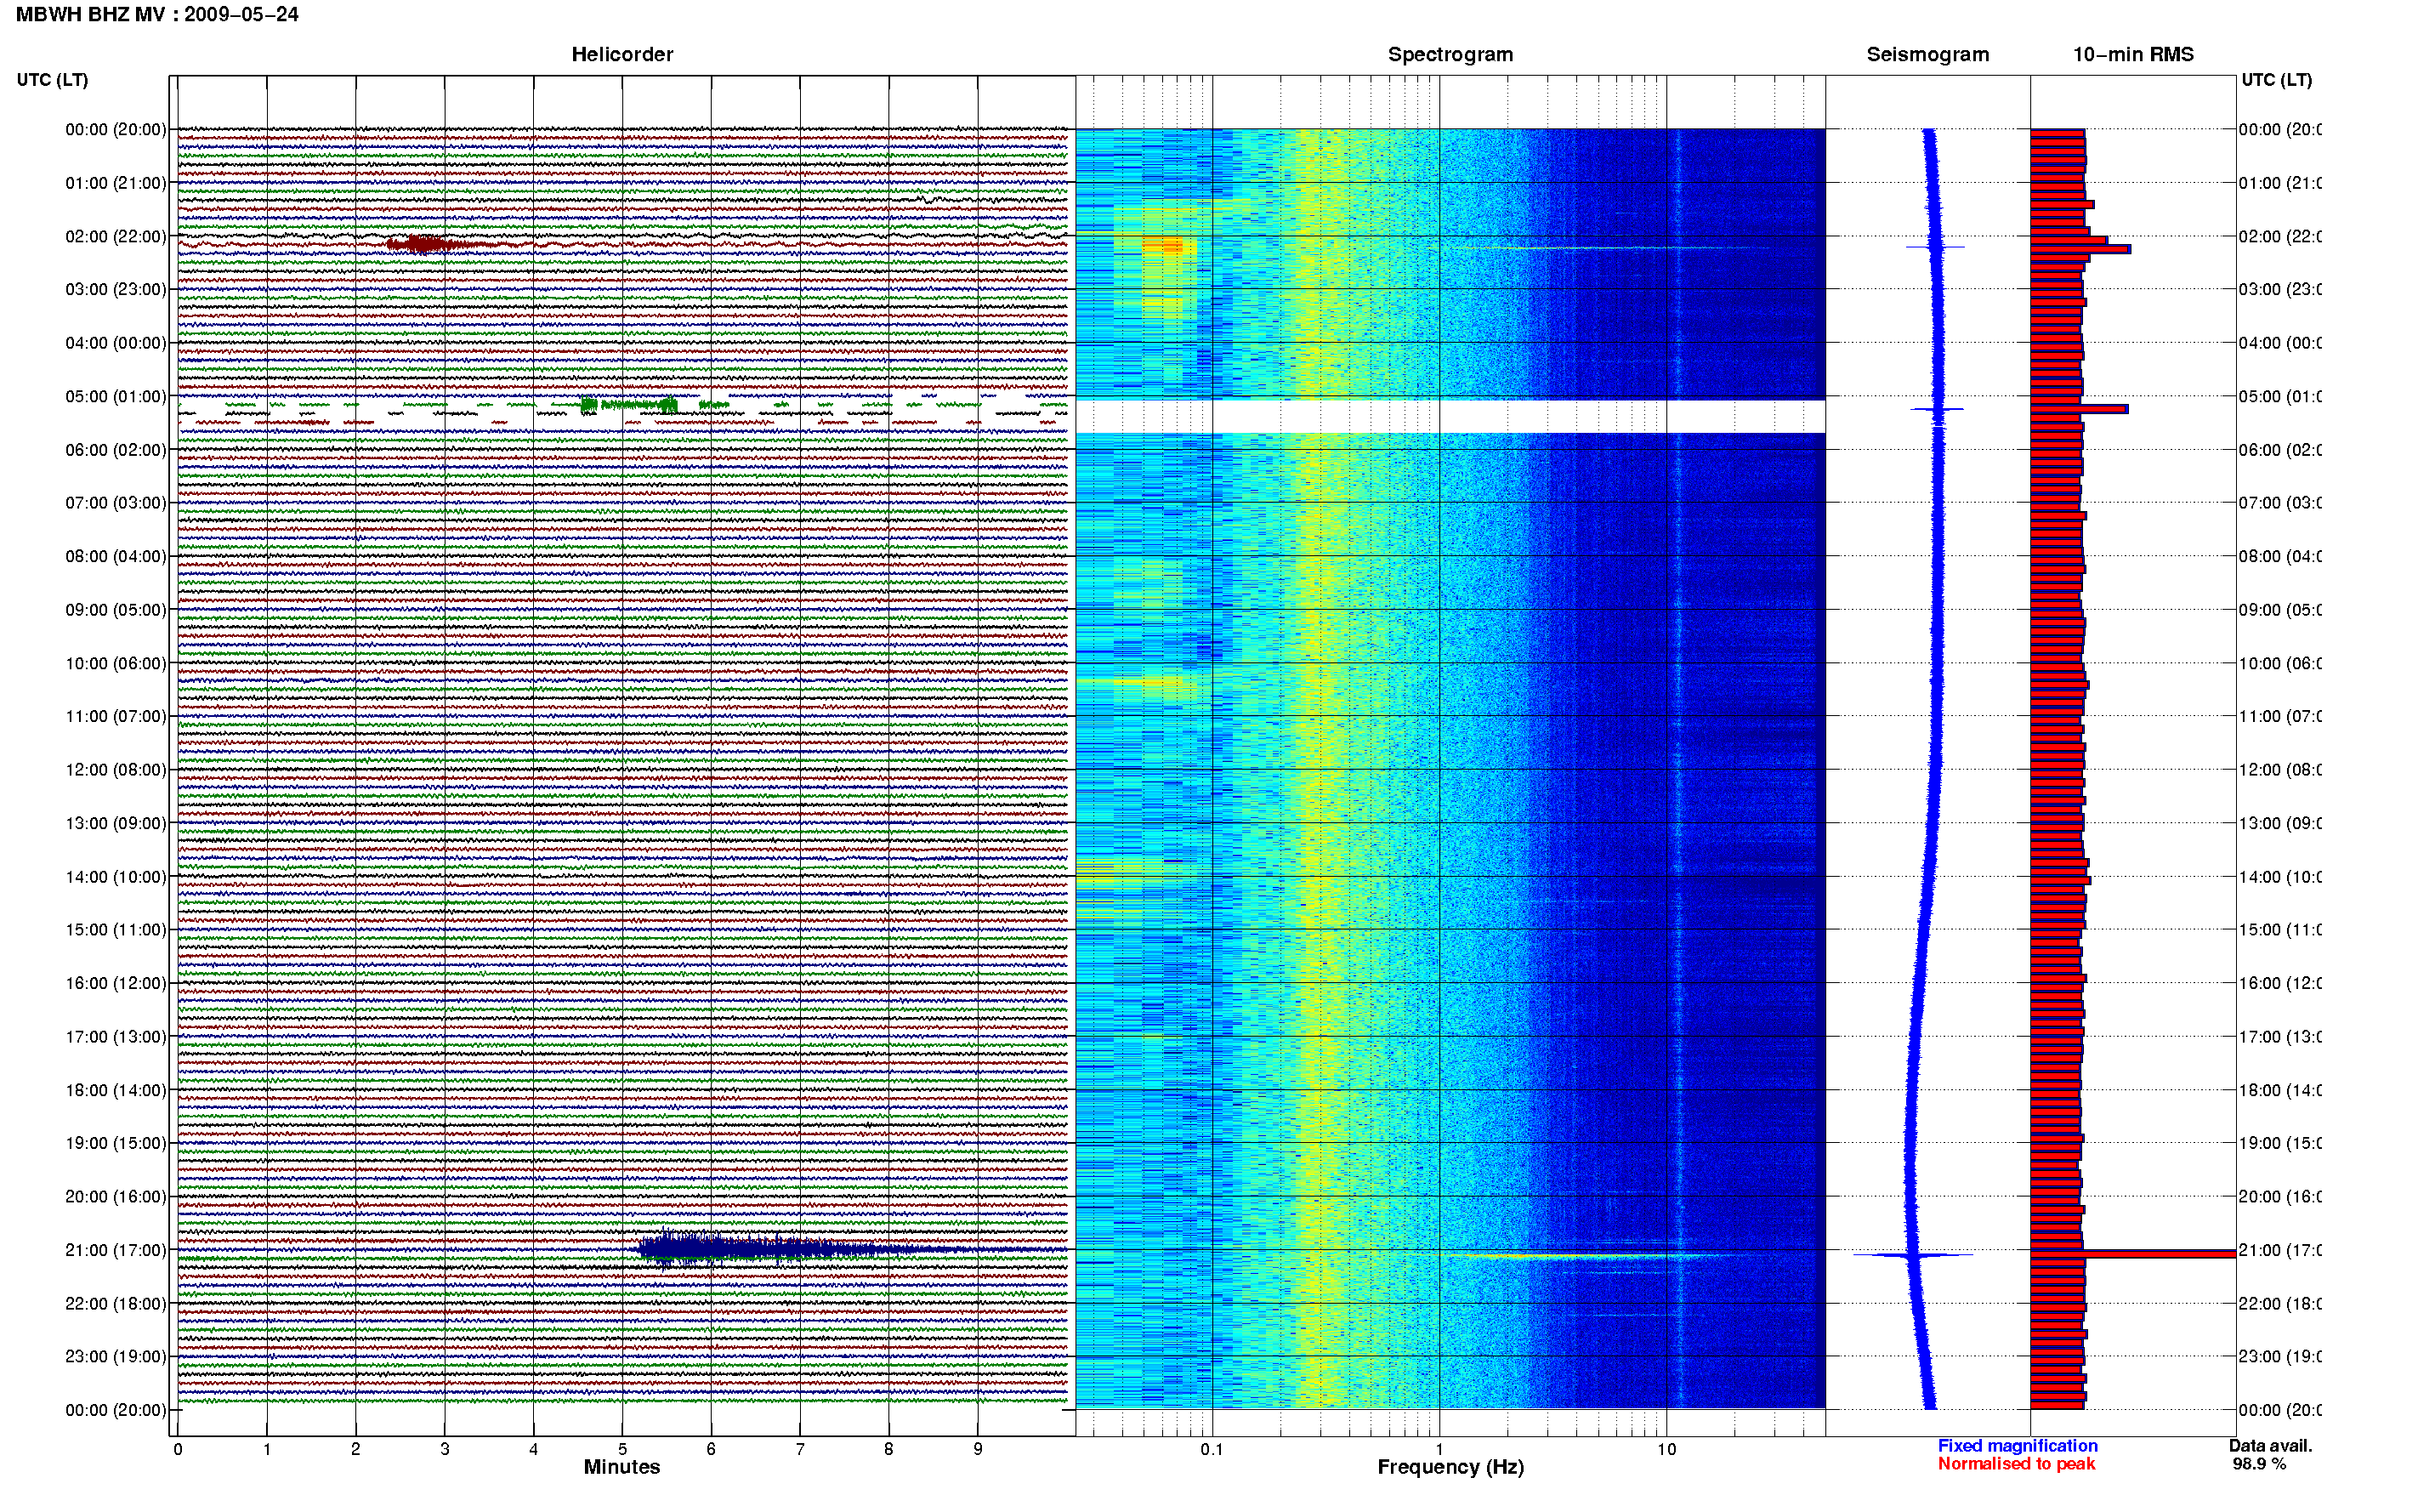Click the 'Seismogram' panel heading
Screen dimensions: 2418x1512
click(1927, 55)
